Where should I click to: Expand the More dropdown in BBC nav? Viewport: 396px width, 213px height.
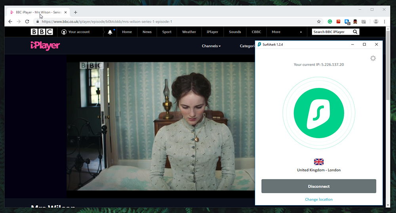click(287, 32)
